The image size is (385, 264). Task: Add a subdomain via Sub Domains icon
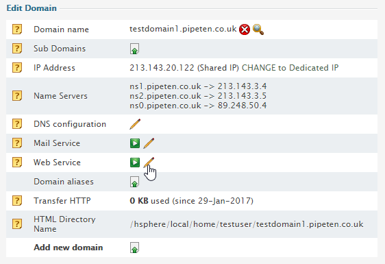click(x=134, y=49)
